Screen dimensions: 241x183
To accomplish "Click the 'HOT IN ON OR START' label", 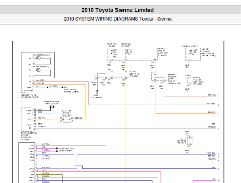I will (x=126, y=45).
